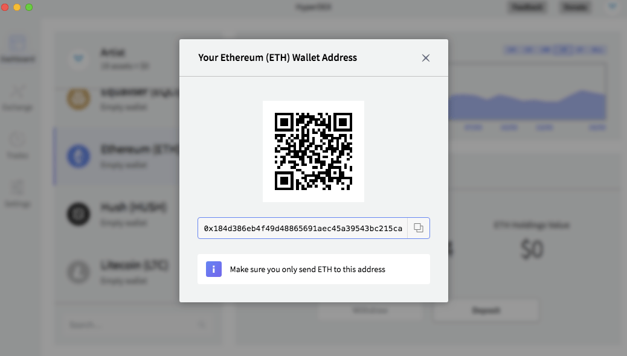Image resolution: width=627 pixels, height=356 pixels.
Task: Select the 0x184d… wallet address field
Action: click(303, 228)
